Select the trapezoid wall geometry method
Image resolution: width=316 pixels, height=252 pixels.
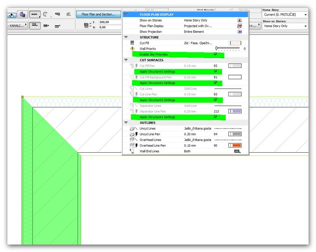click(58, 14)
